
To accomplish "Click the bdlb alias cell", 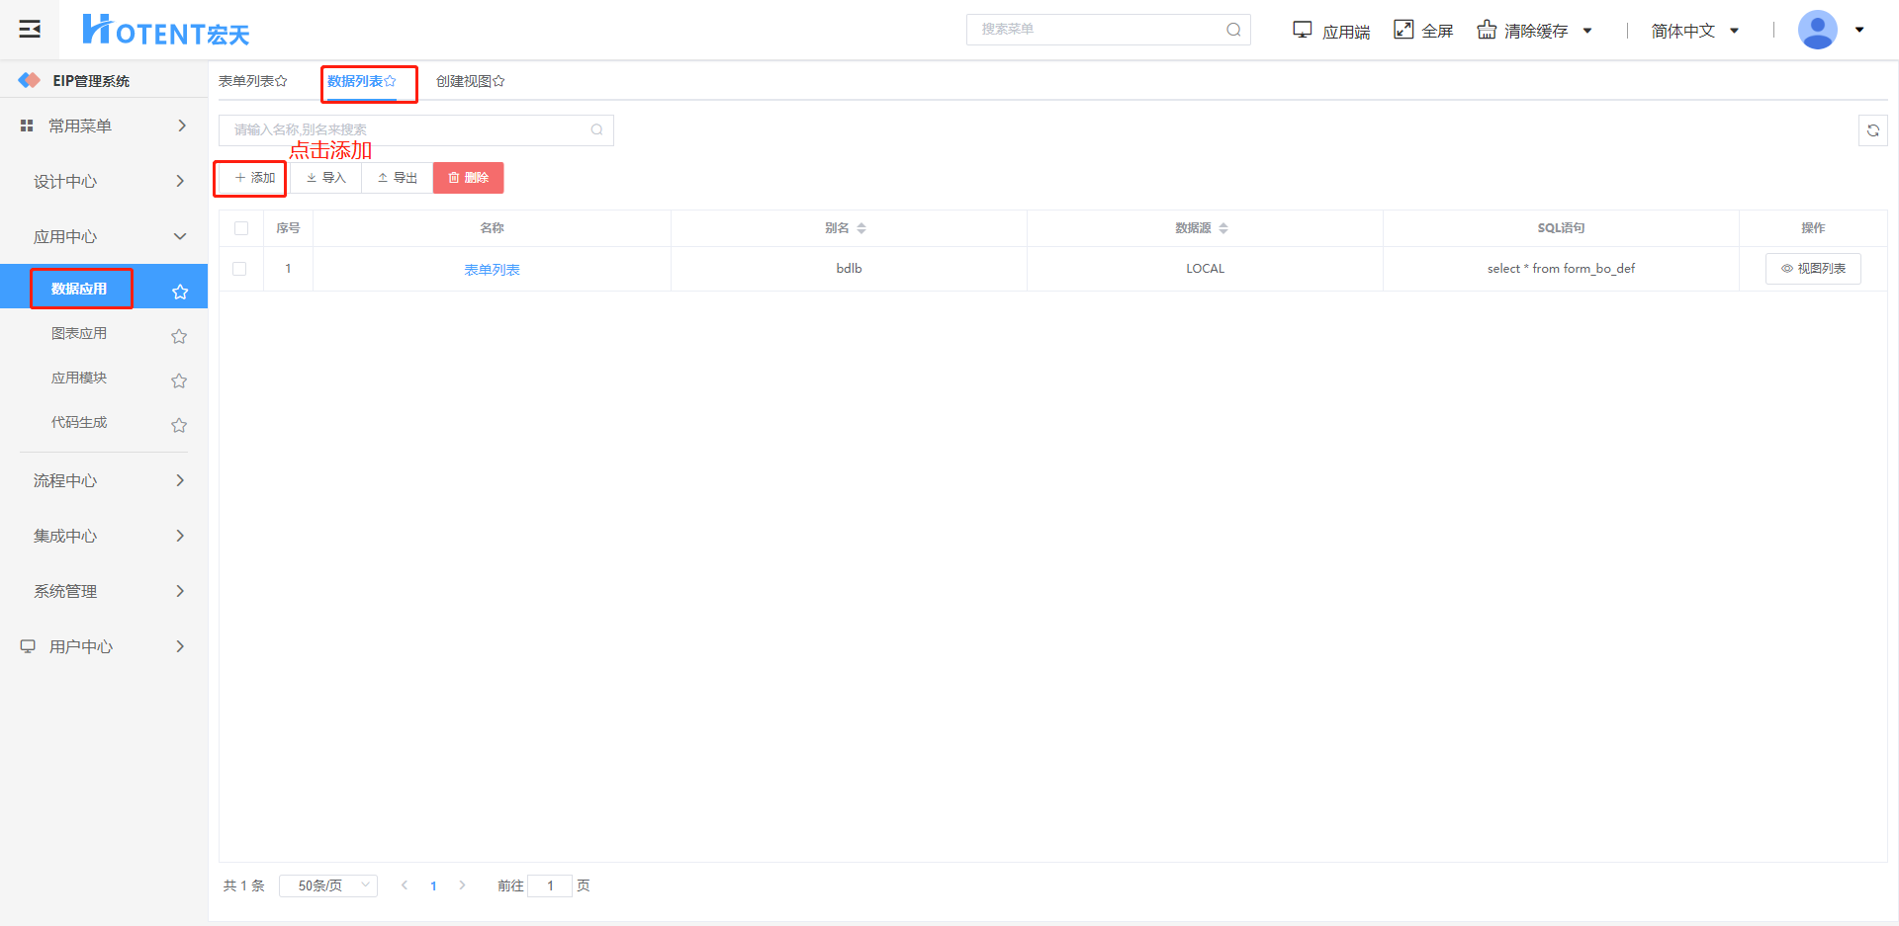I will tap(849, 269).
